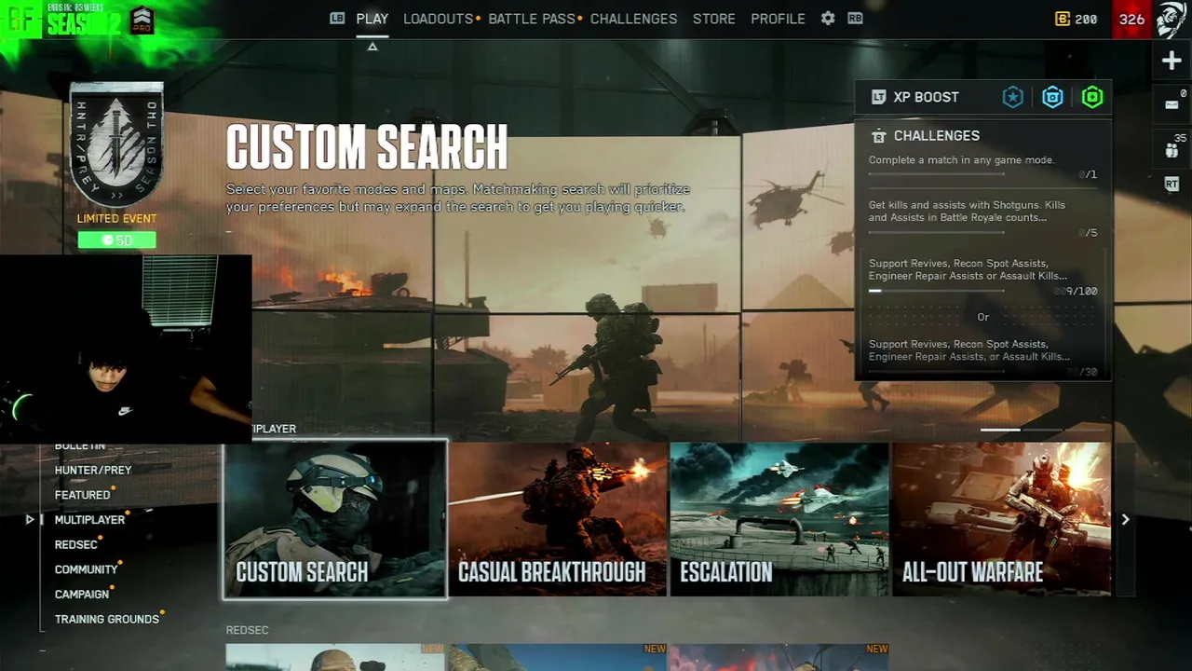Image resolution: width=1192 pixels, height=671 pixels.
Task: Click the plus icon to add party member
Action: click(1172, 62)
